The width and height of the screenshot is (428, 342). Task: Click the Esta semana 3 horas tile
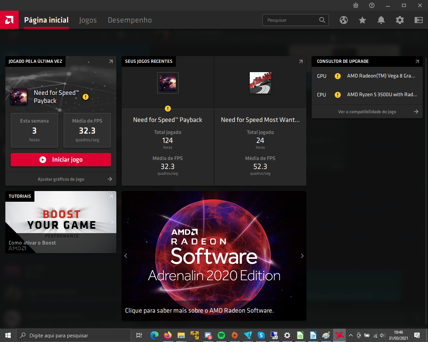tap(34, 130)
